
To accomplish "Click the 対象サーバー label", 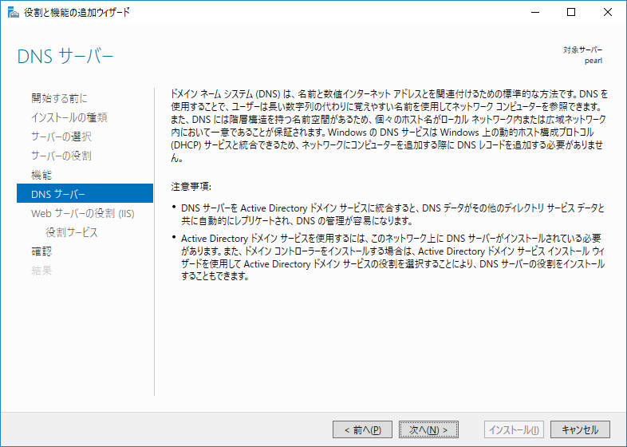I will pos(582,50).
